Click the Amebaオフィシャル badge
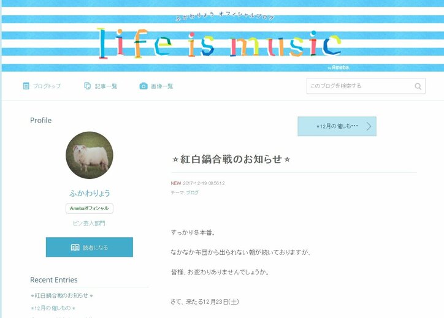The width and height of the screenshot is (444, 318). pyautogui.click(x=90, y=208)
